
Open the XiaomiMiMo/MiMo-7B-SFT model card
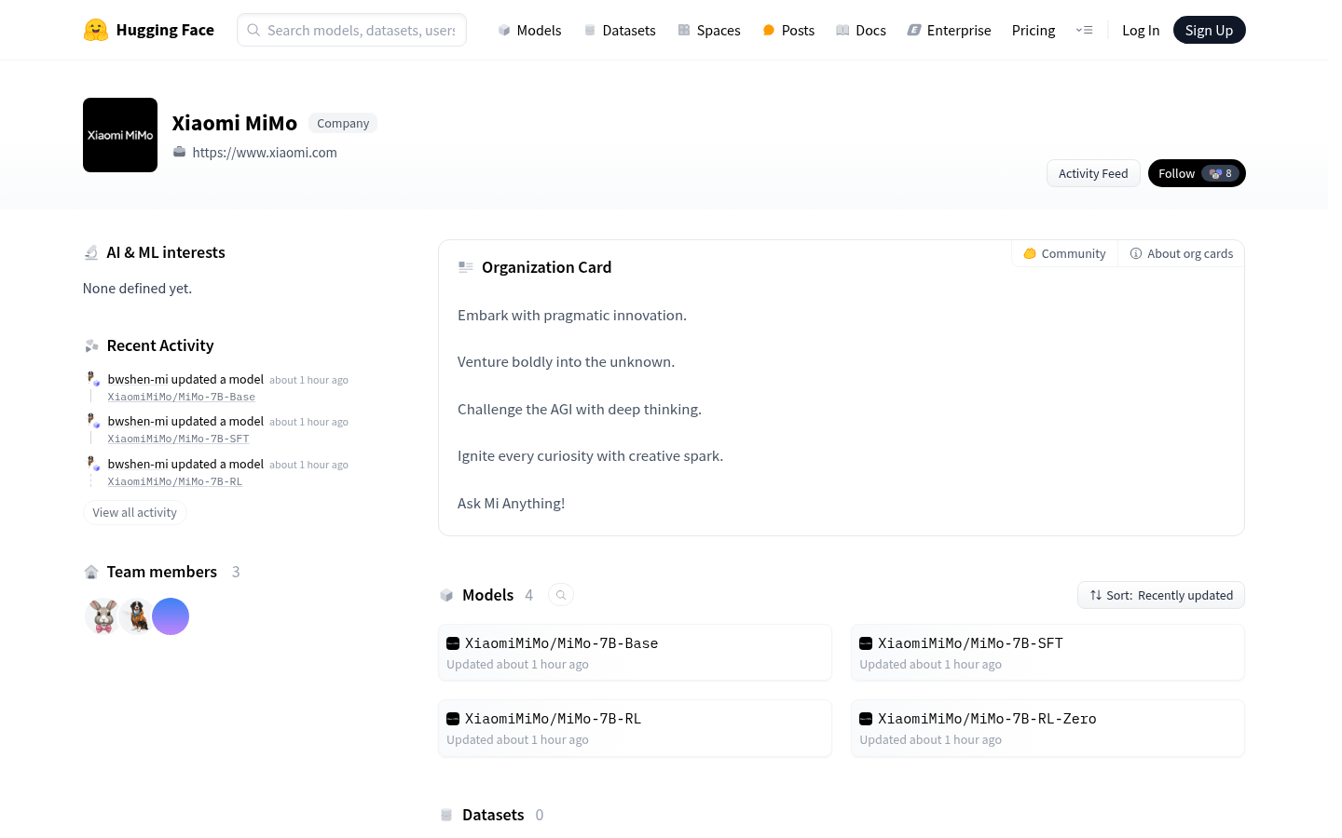[1048, 653]
